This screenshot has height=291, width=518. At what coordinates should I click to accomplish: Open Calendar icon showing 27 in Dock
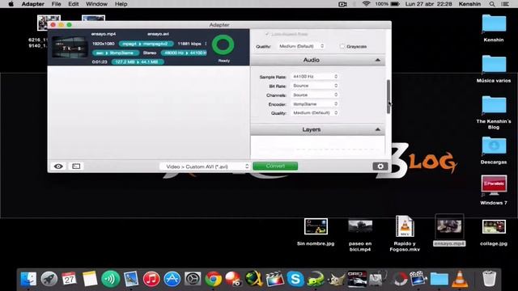click(69, 279)
